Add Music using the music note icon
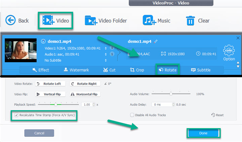The height and width of the screenshot is (142, 242). (x=149, y=20)
